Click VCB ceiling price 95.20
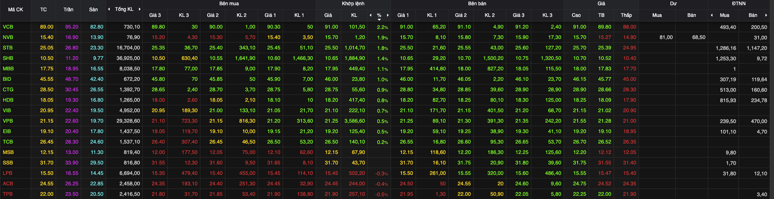Viewport: 774px width, 199px height. [x=72, y=27]
